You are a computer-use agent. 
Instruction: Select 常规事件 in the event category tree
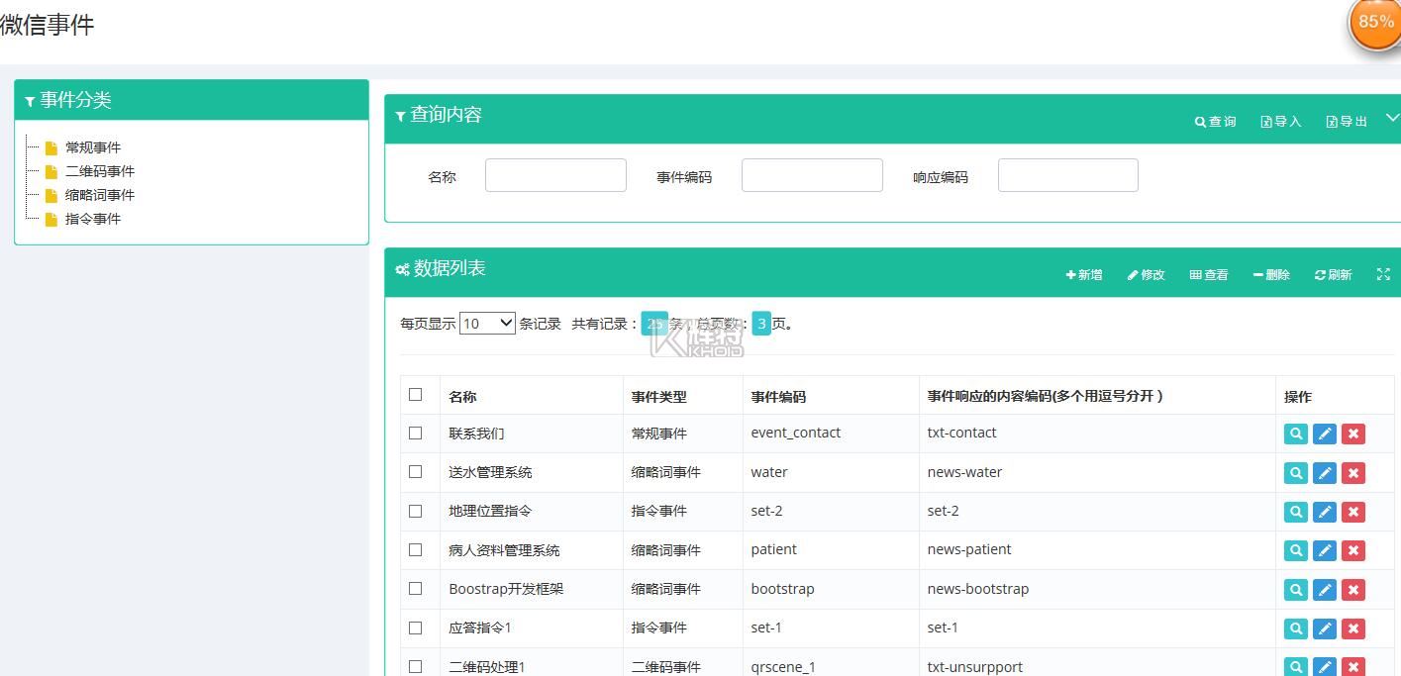pos(92,147)
